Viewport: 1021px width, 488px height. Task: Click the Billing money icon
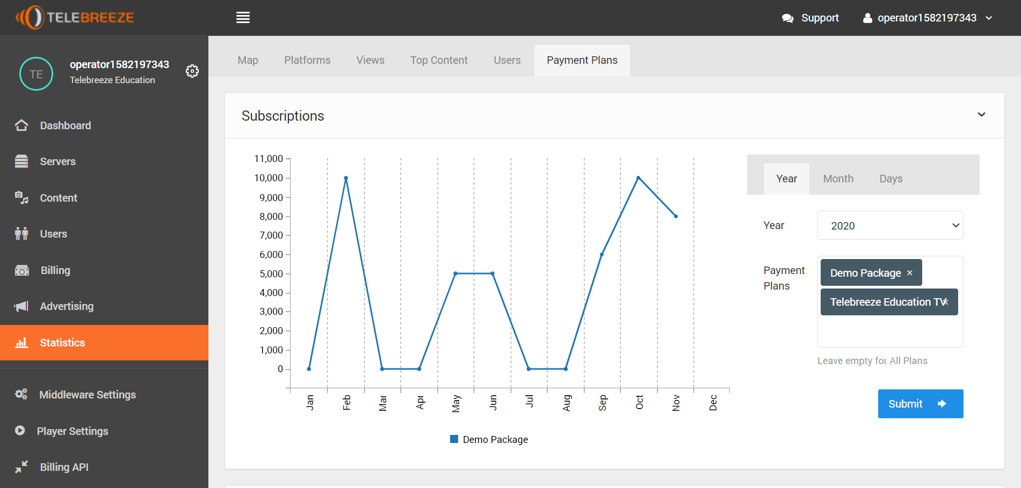(x=22, y=270)
